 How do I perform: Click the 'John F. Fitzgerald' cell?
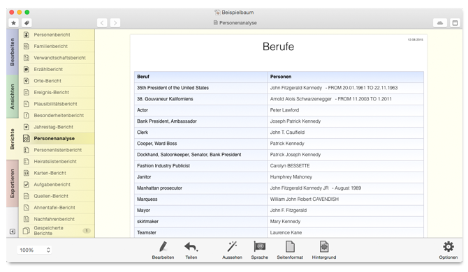click(345, 211)
